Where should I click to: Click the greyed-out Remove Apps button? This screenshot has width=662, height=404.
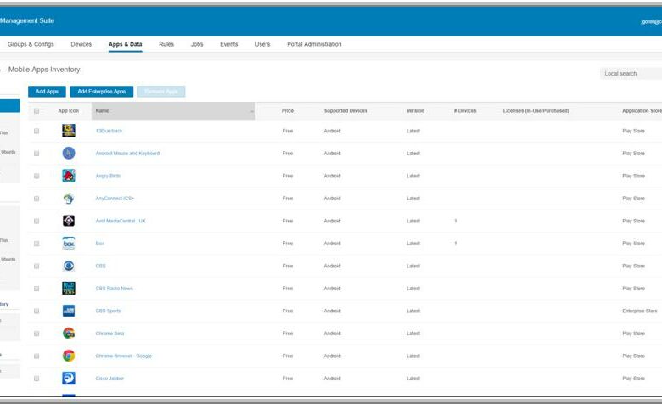(x=161, y=91)
